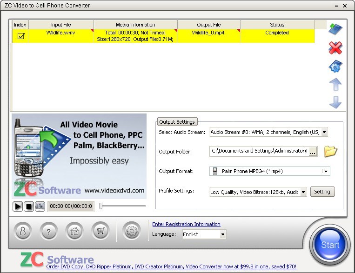Image resolution: width=355 pixels, height=273 pixels.
Task: Open the preferences gear button
Action: point(132,230)
